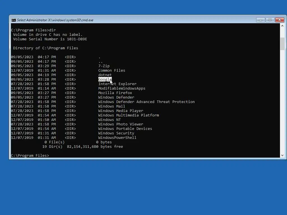This screenshot has width=287, height=215.
Task: Click the vertical scrollbar thumb
Action: (282, 43)
